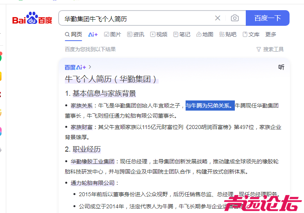Click the 百度AI+ header link
304x213 pixels.
coord(75,67)
